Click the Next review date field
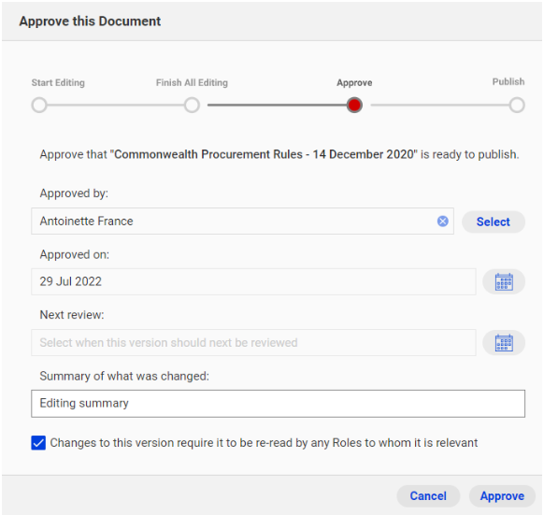Image resolution: width=544 pixels, height=515 pixels. pos(253,343)
